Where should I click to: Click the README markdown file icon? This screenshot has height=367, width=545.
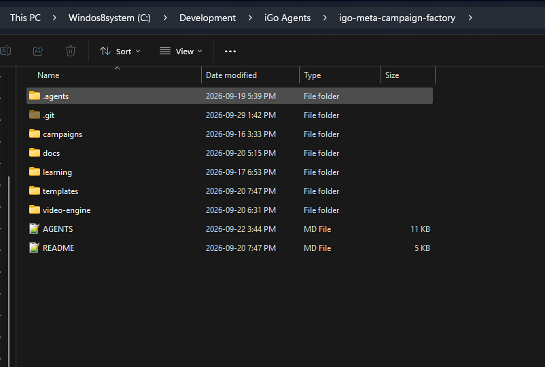[x=35, y=248]
